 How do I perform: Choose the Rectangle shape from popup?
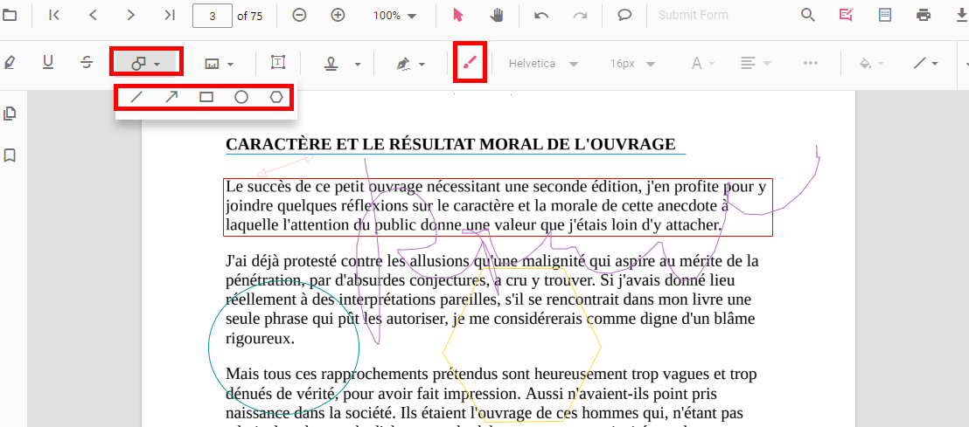click(206, 97)
